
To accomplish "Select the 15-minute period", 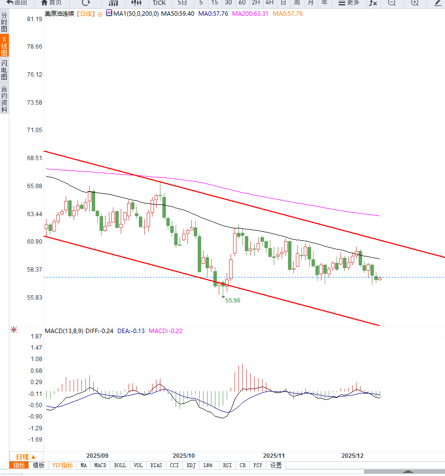I will coord(214,3).
